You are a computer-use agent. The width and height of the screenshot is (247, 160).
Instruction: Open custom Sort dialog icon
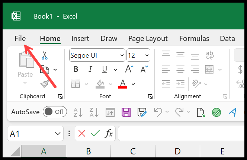(110, 112)
